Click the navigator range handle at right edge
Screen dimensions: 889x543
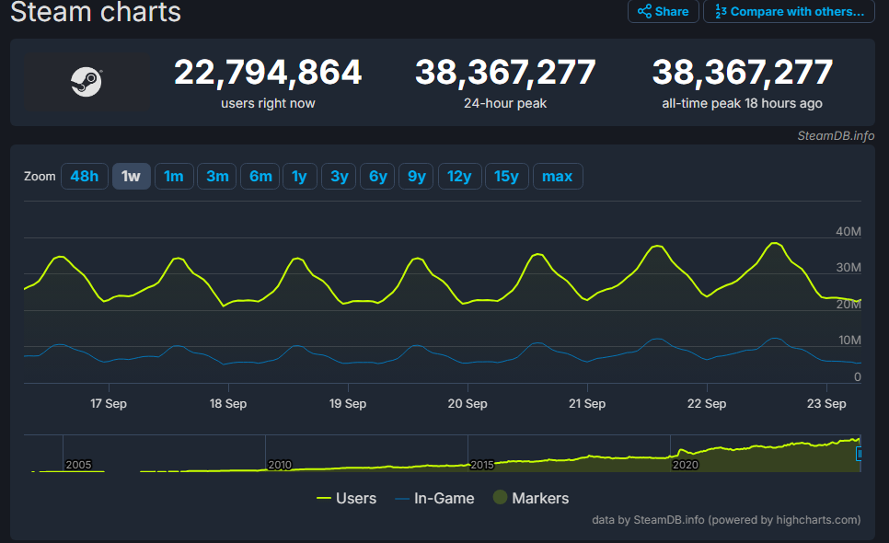coord(859,454)
